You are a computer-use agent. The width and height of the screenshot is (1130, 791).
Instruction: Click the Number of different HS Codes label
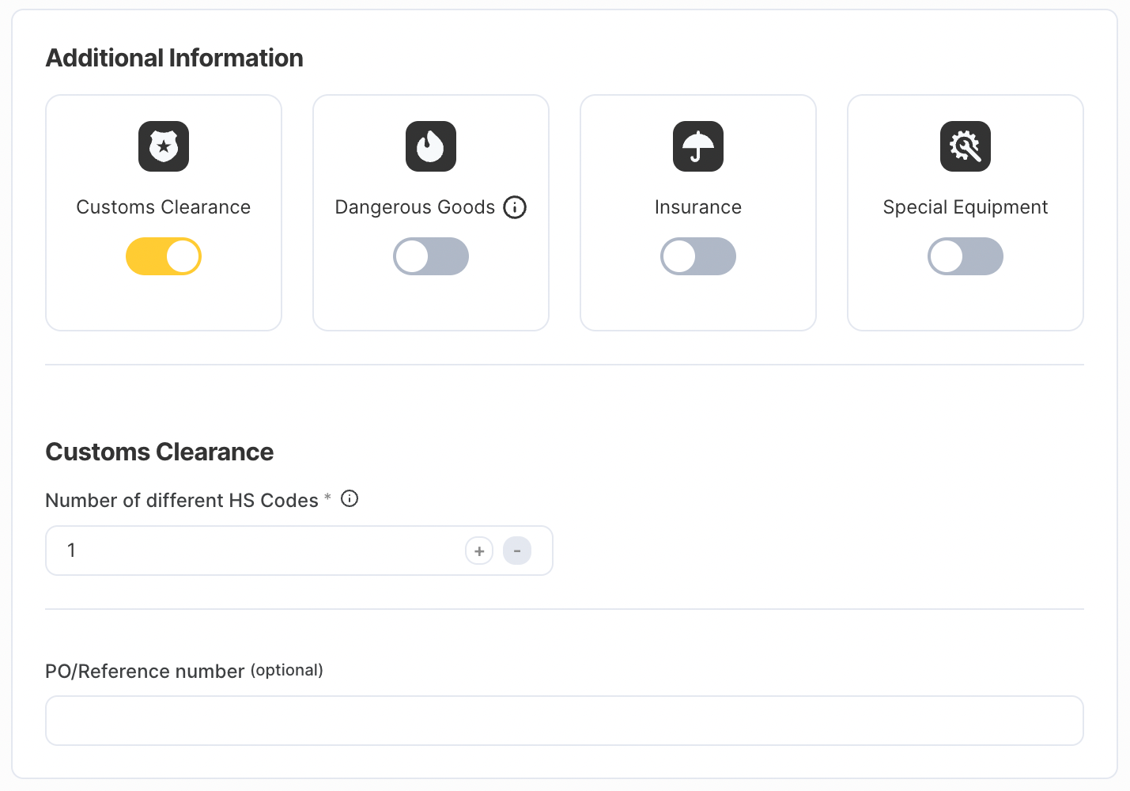tap(182, 501)
